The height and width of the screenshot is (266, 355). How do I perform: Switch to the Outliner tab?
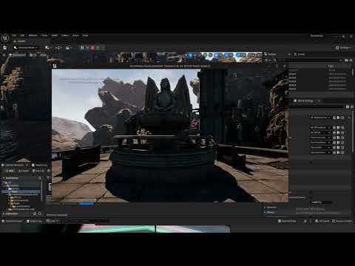271,55
